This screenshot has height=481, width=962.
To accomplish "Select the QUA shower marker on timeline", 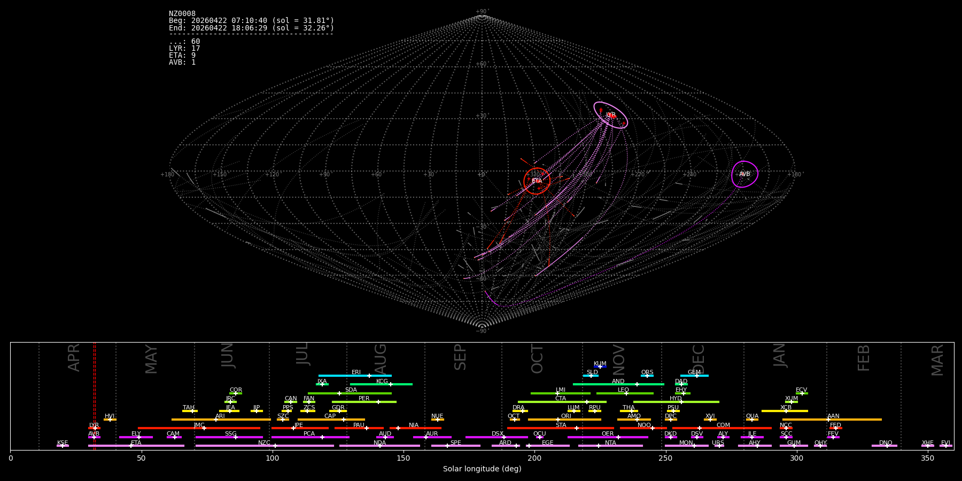I will 752,420.
